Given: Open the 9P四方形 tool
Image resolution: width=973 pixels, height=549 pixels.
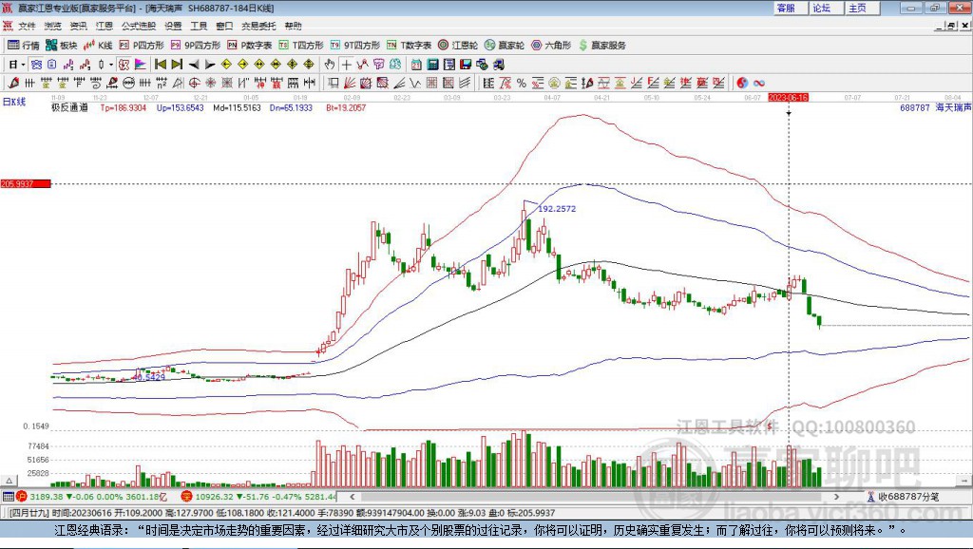Looking at the screenshot, I should 196,46.
